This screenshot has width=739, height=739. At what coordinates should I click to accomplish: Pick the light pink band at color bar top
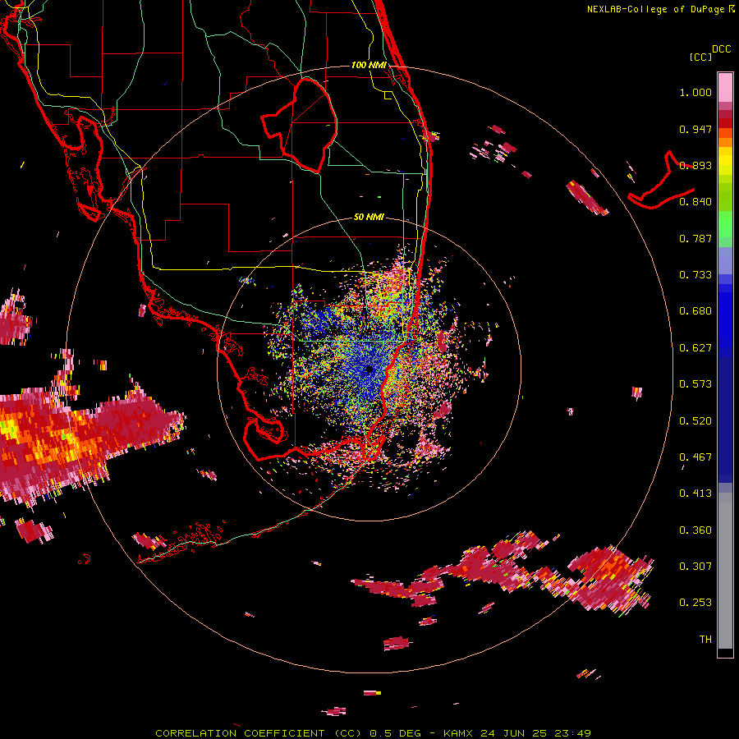pos(725,87)
